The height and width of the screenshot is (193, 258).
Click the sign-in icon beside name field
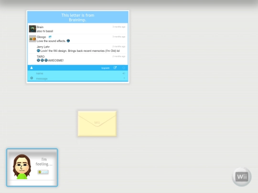[124, 73]
